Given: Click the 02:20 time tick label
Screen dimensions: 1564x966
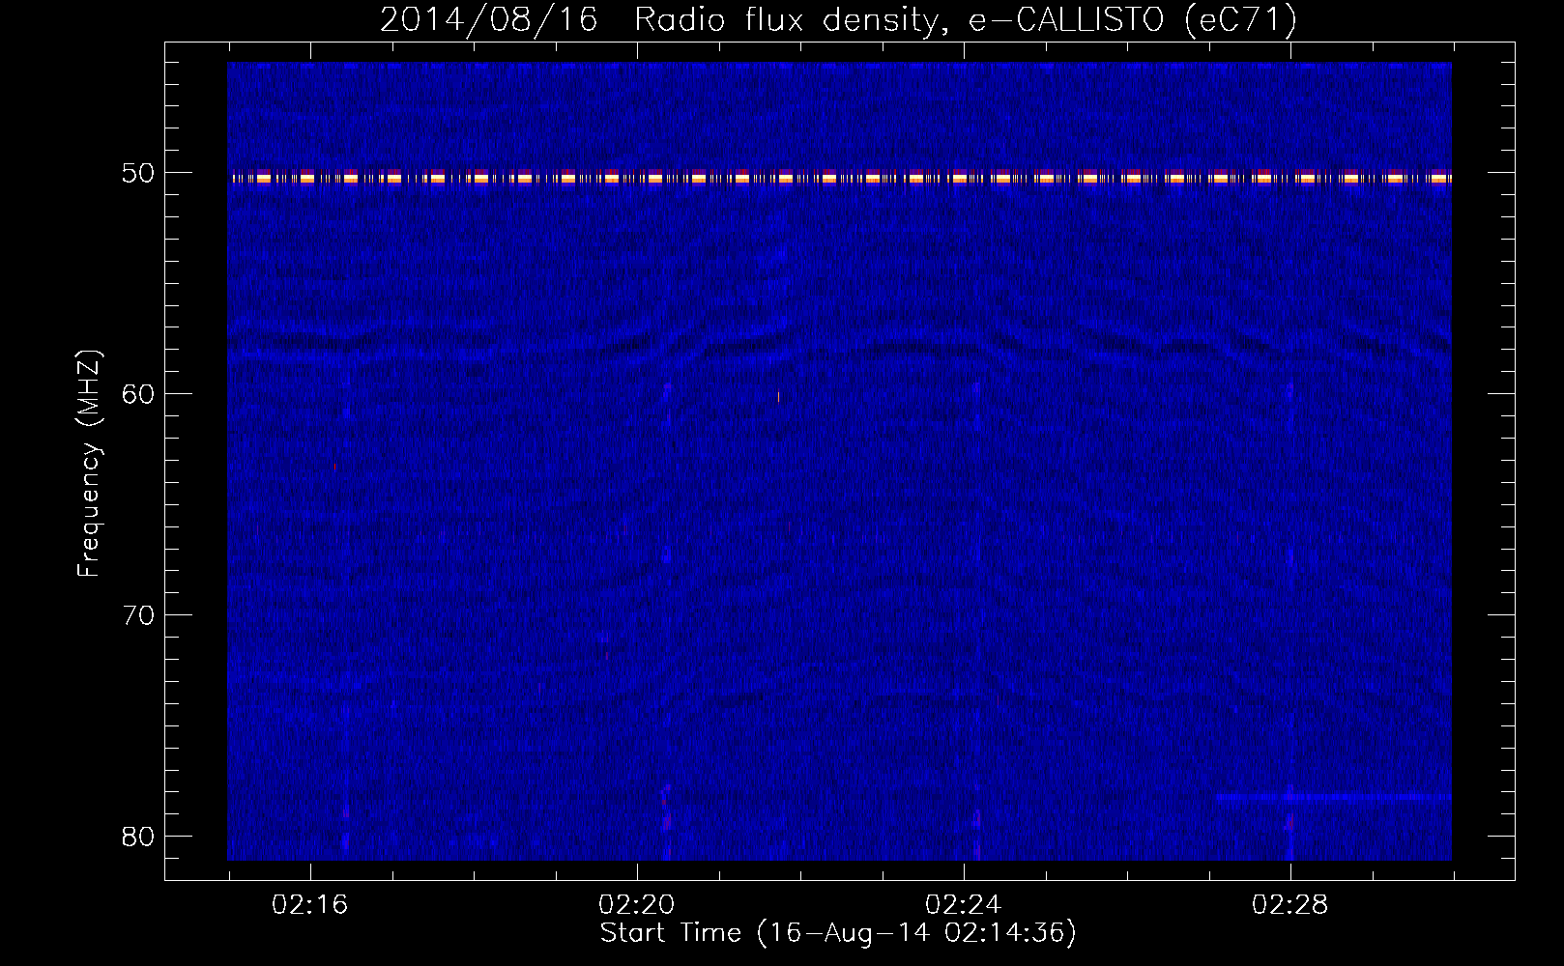Looking at the screenshot, I should point(637,905).
